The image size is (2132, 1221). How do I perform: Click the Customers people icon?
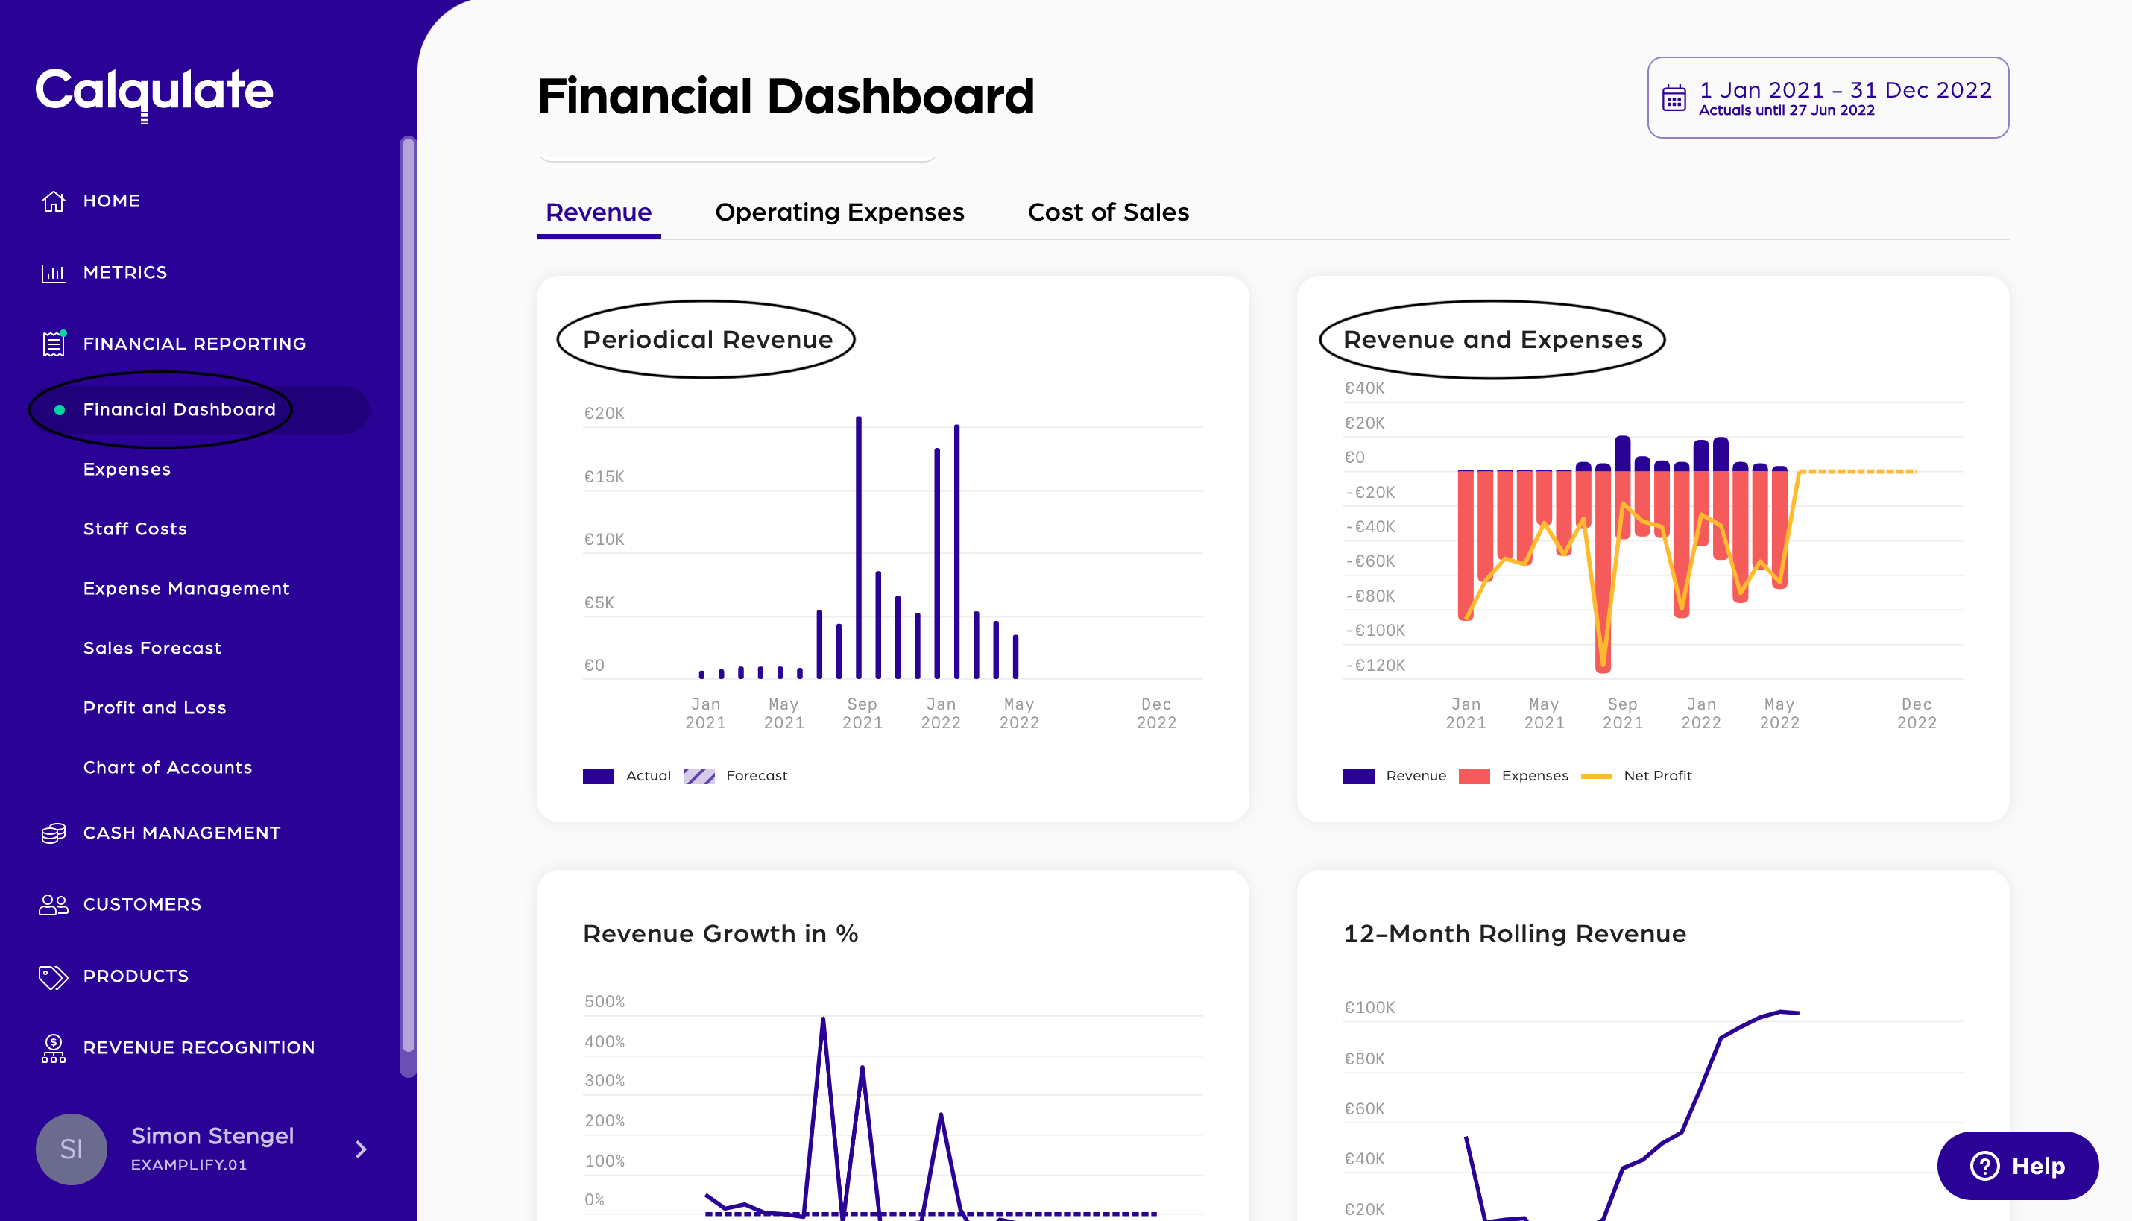[53, 904]
